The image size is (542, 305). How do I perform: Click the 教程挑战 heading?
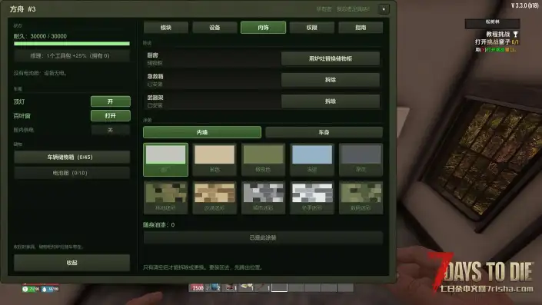498,35
